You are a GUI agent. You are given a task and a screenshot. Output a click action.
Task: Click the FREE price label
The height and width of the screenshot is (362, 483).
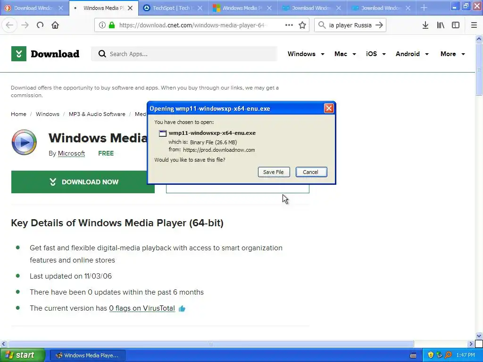pyautogui.click(x=106, y=153)
